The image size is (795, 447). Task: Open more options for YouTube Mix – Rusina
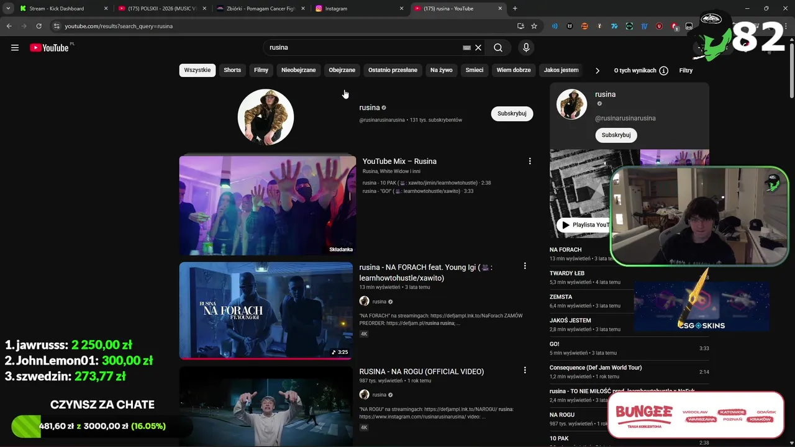[x=530, y=161]
